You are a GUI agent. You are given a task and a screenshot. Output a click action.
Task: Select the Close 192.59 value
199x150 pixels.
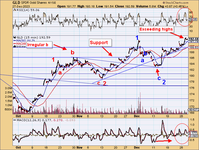click(x=125, y=6)
